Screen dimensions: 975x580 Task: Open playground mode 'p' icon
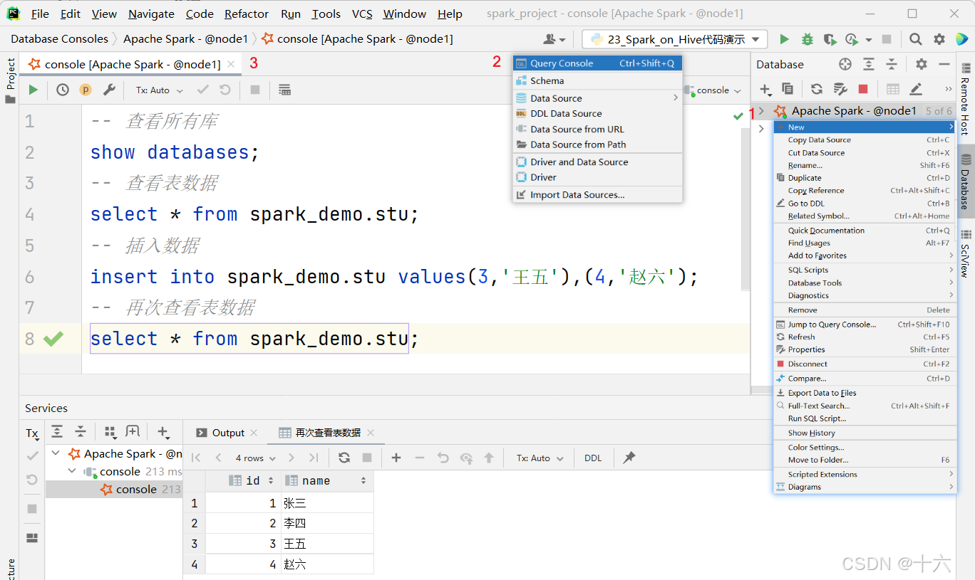(86, 90)
